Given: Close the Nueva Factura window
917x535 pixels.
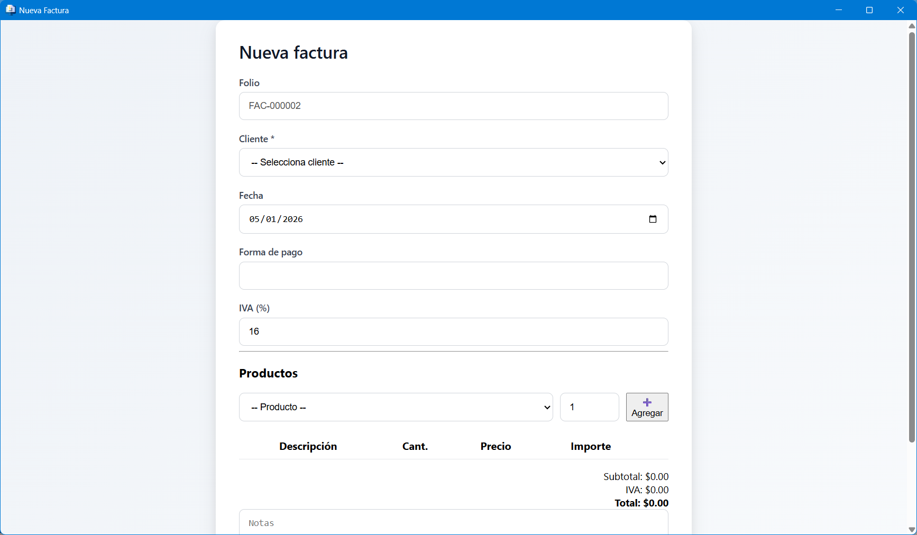Looking at the screenshot, I should tap(901, 10).
